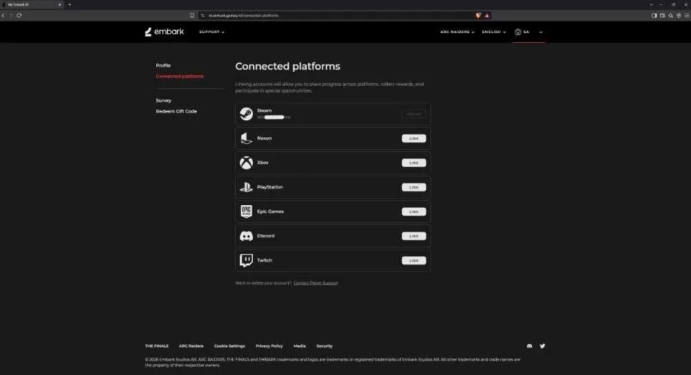
Task: Click the browser address bar URL
Action: tap(243, 15)
